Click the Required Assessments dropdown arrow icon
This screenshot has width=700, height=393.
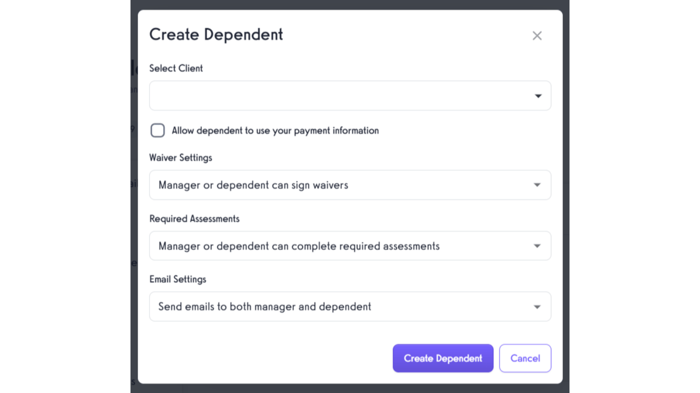[537, 246]
